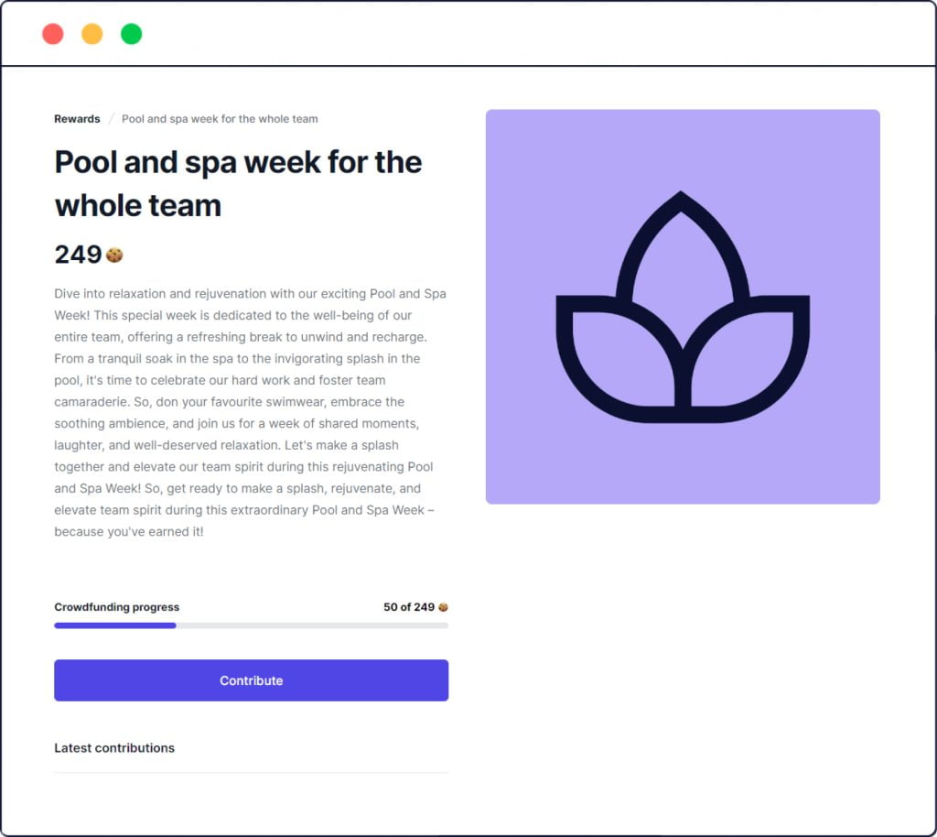
Task: Go back to Rewards via breadcrumb
Action: (77, 119)
